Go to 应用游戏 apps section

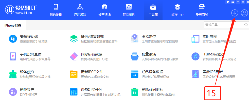[x=80, y=10]
